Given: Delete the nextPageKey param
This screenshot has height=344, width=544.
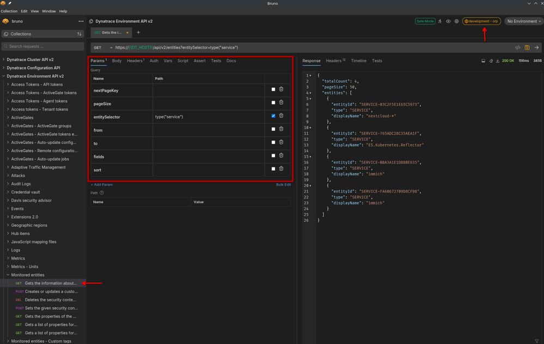Looking at the screenshot, I should click(282, 89).
